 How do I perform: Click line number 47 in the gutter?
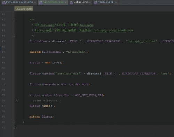(x=3, y=52)
